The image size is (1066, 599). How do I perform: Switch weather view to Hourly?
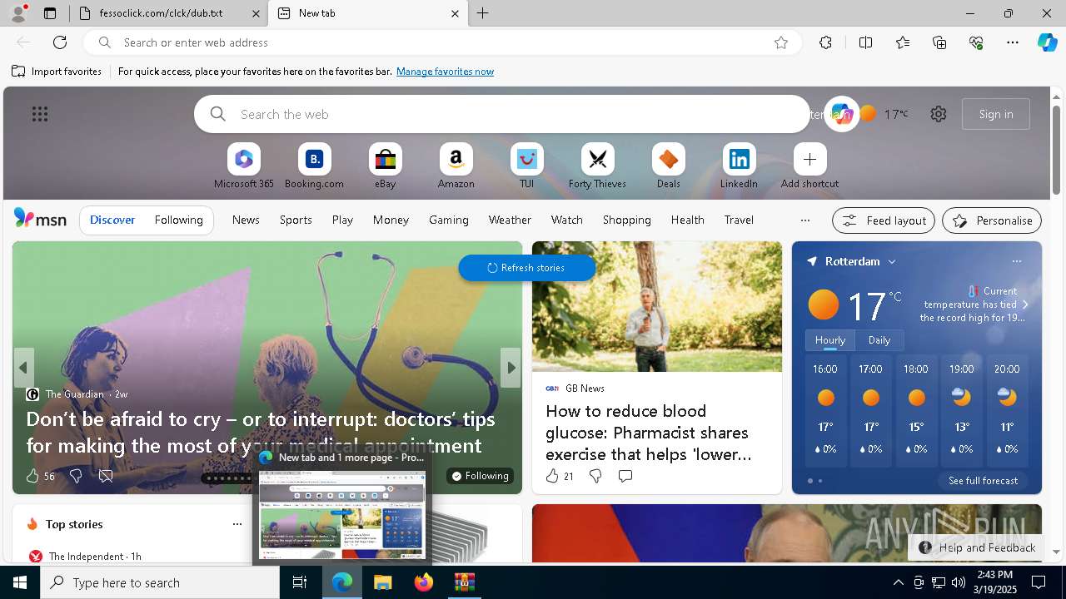coord(830,340)
